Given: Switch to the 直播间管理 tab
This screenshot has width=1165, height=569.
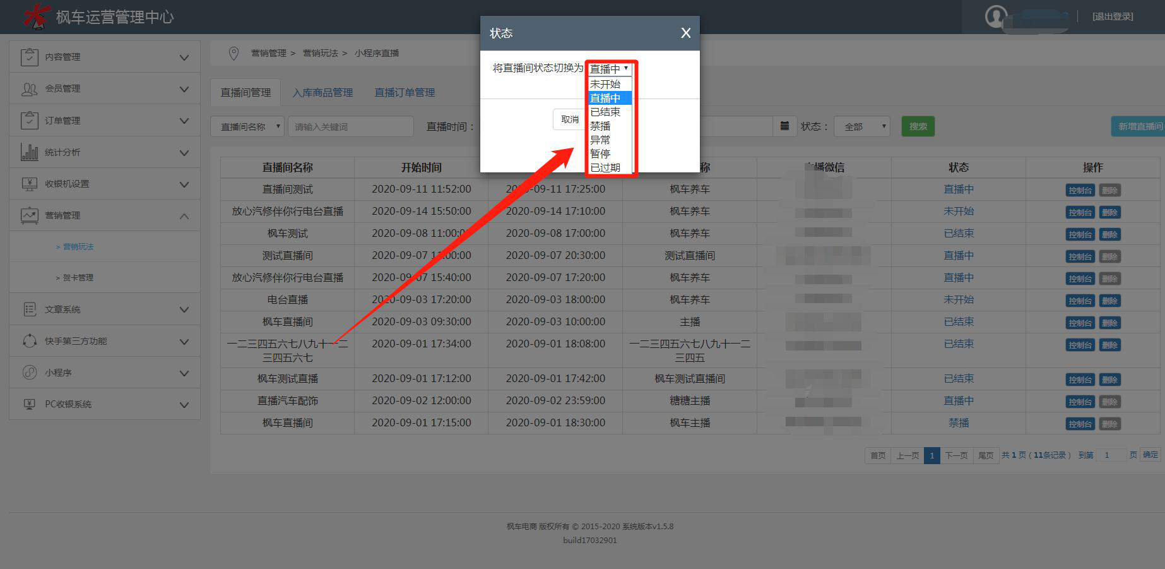Looking at the screenshot, I should [245, 92].
